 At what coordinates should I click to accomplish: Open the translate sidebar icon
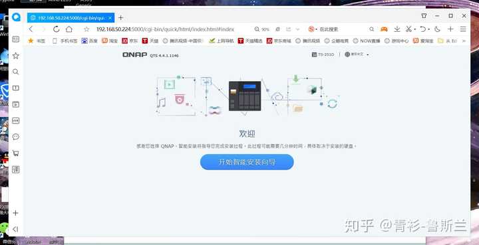click(15, 170)
